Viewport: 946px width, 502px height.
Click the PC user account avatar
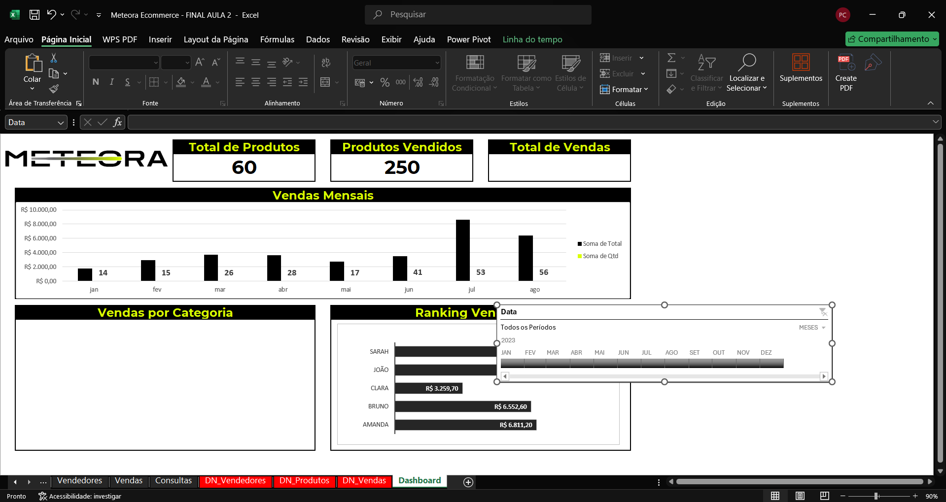[843, 15]
